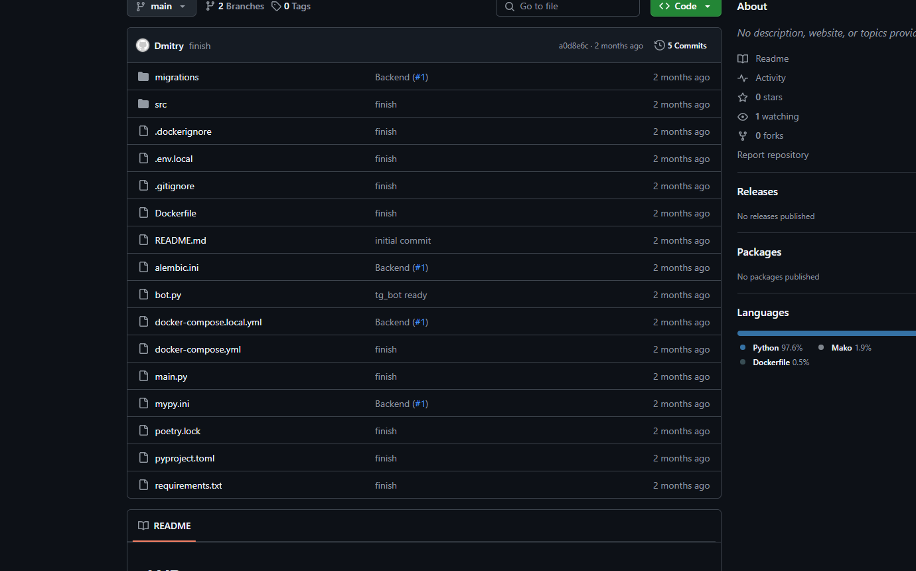Click the file icon next to .dockerignore
The height and width of the screenshot is (571, 916).
(143, 131)
